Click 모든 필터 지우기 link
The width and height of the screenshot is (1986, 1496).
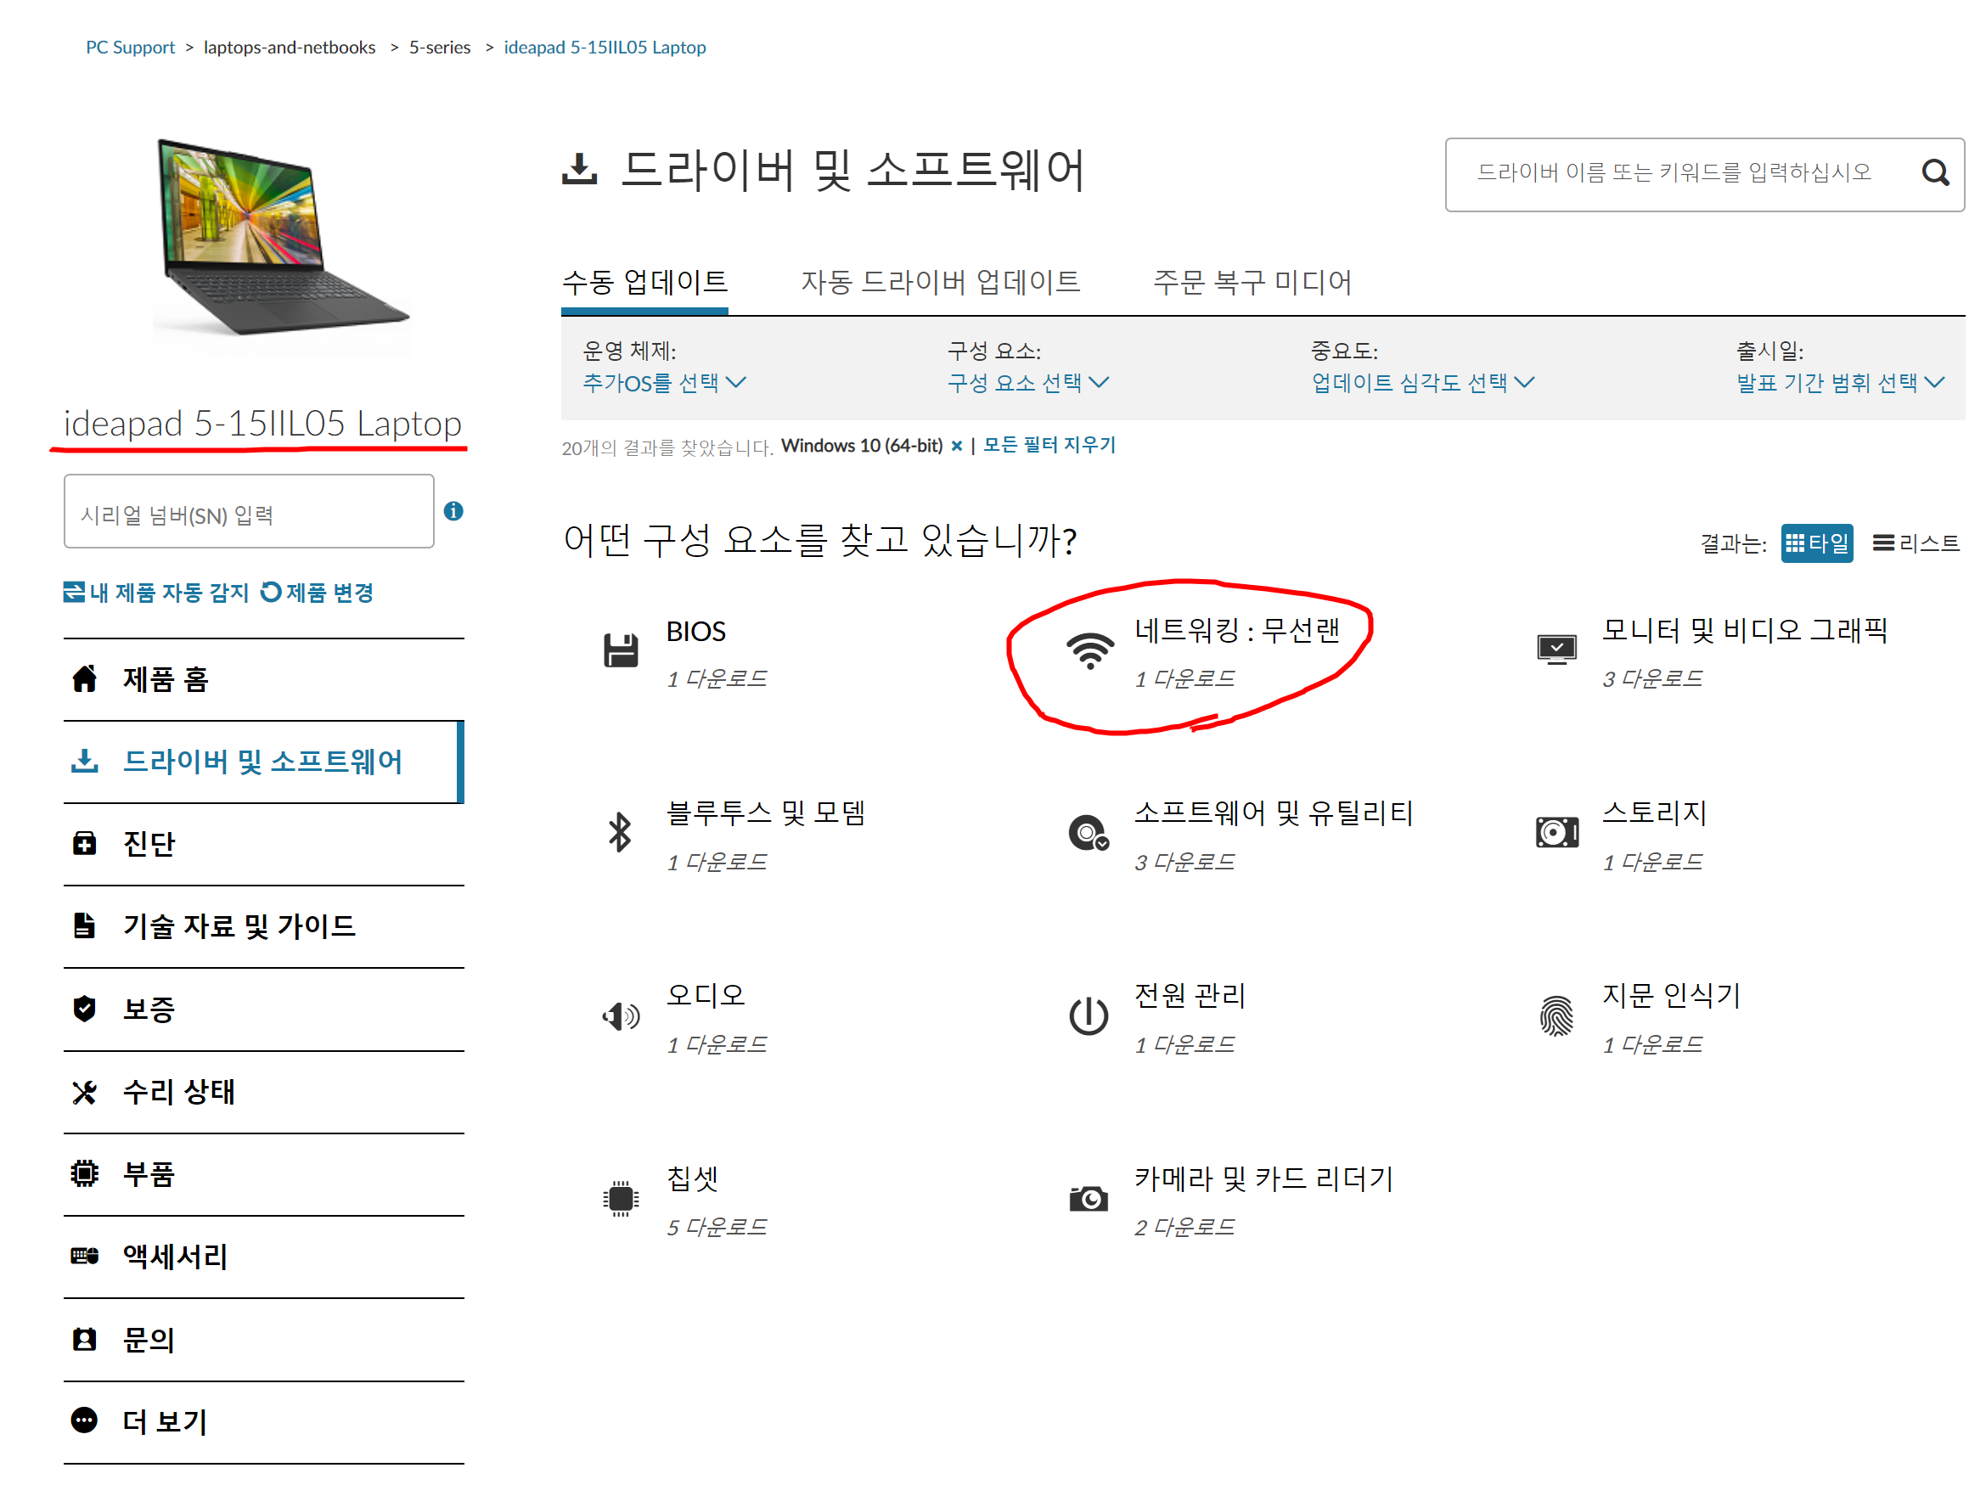1048,446
